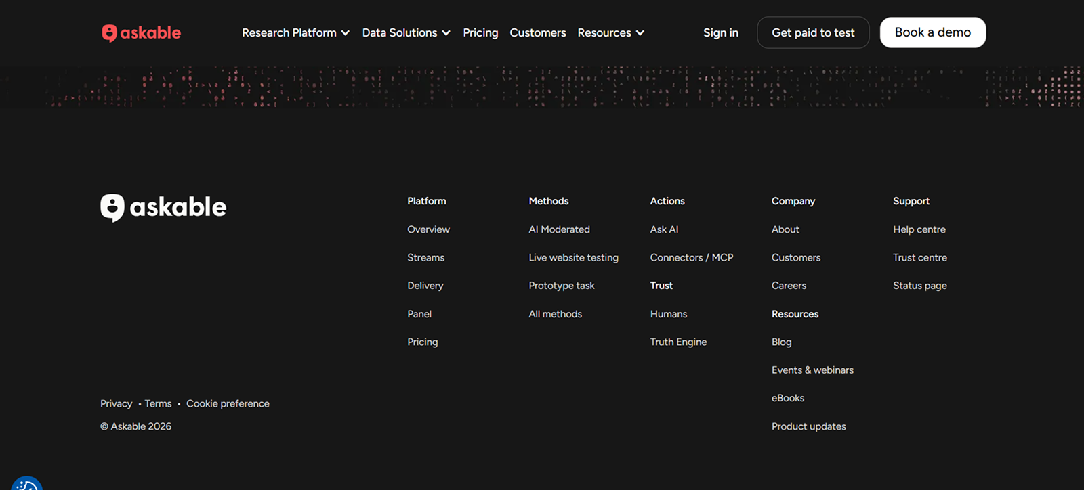
Task: Open Customers under the Company column
Action: [x=795, y=257]
